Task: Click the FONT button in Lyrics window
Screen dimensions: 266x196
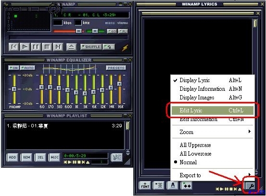Action: [x=145, y=185]
